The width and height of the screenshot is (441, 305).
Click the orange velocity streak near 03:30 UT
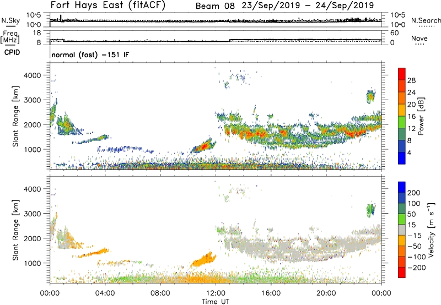point(94,253)
